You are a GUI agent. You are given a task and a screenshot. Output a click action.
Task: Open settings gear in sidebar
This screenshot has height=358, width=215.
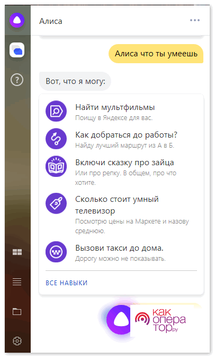pyautogui.click(x=17, y=341)
